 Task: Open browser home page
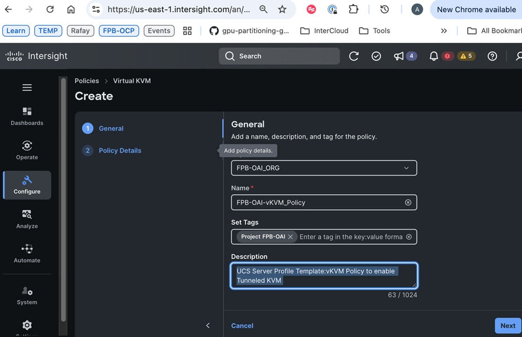coord(71,9)
